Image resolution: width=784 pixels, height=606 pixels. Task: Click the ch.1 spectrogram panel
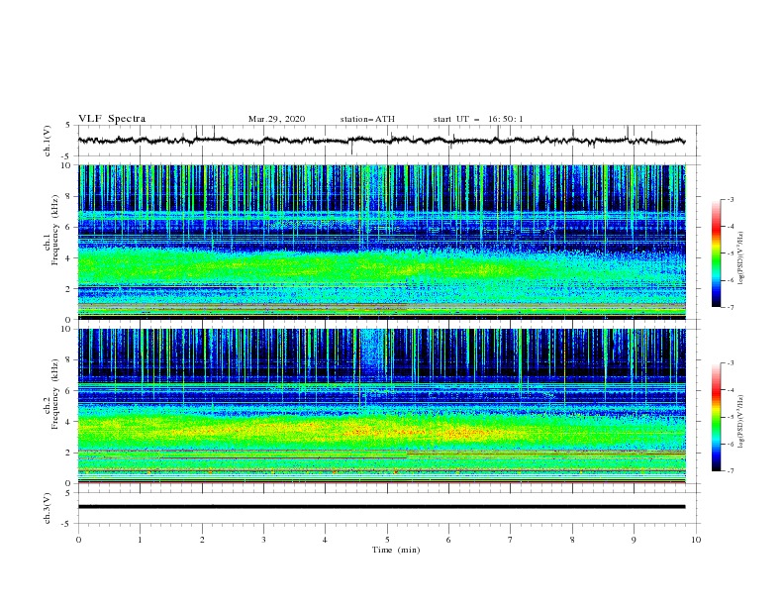click(x=382, y=242)
